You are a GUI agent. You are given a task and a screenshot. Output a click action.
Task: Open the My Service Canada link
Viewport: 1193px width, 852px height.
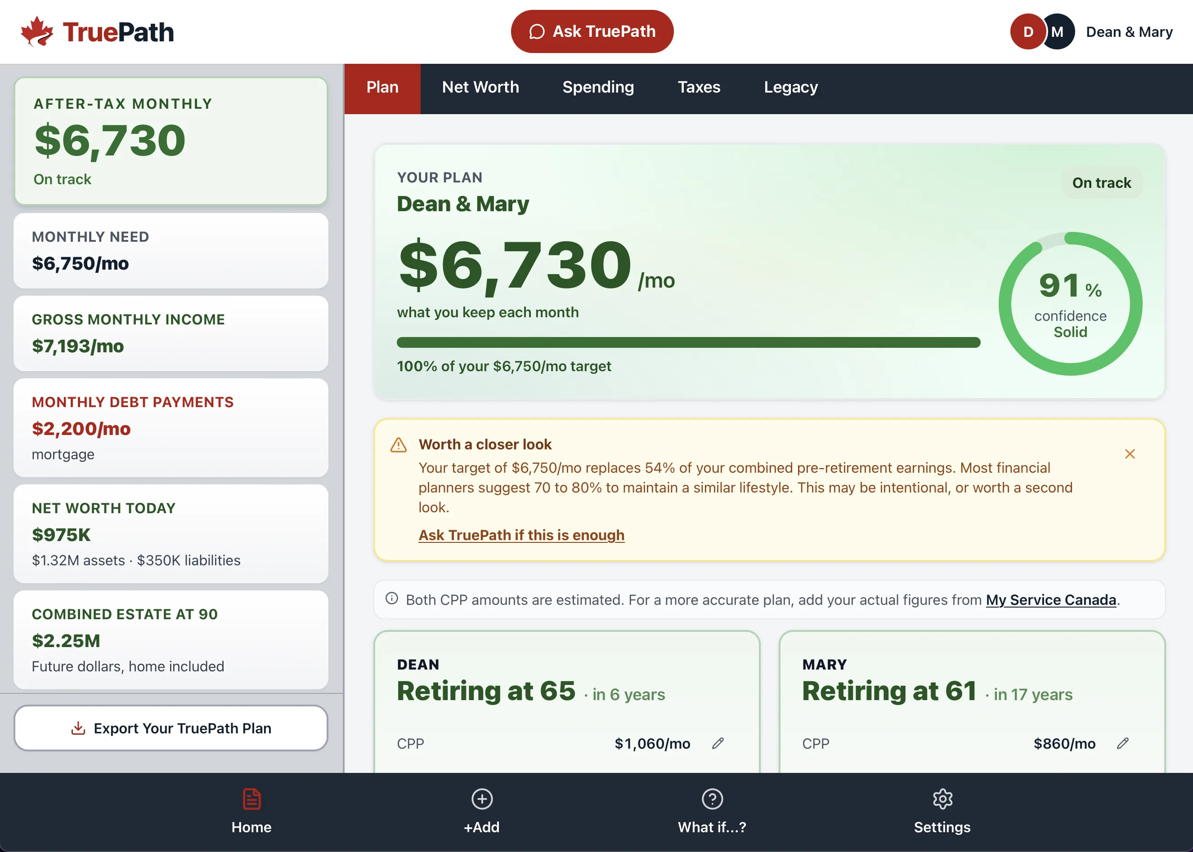click(x=1051, y=599)
